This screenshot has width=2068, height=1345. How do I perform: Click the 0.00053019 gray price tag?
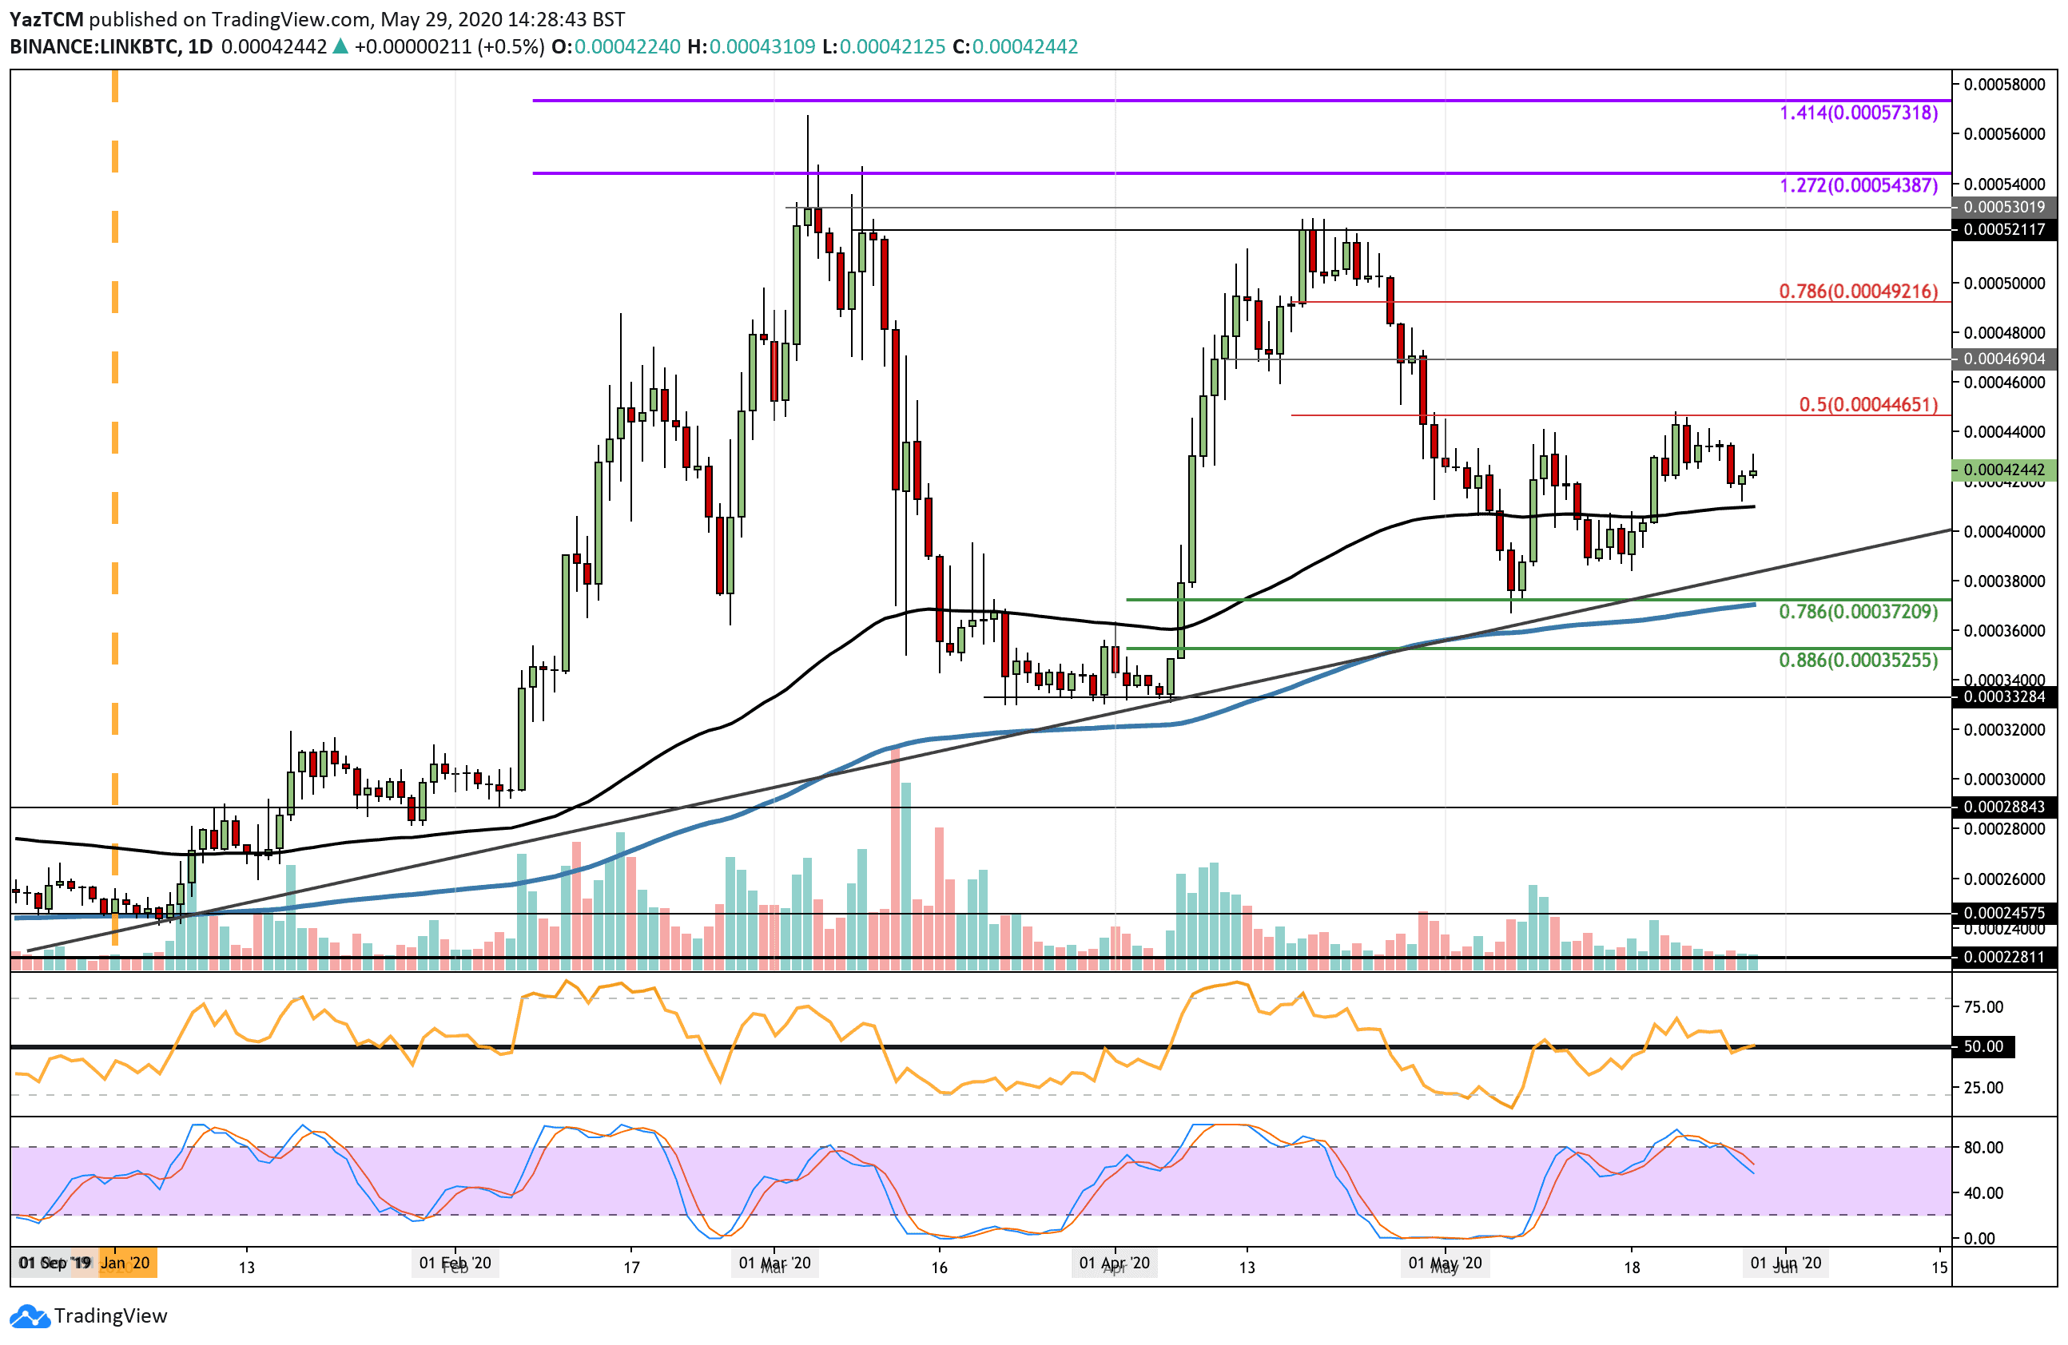pyautogui.click(x=2005, y=207)
